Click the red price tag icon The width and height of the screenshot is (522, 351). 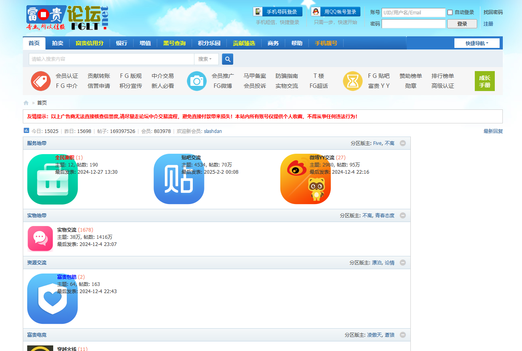click(x=41, y=81)
